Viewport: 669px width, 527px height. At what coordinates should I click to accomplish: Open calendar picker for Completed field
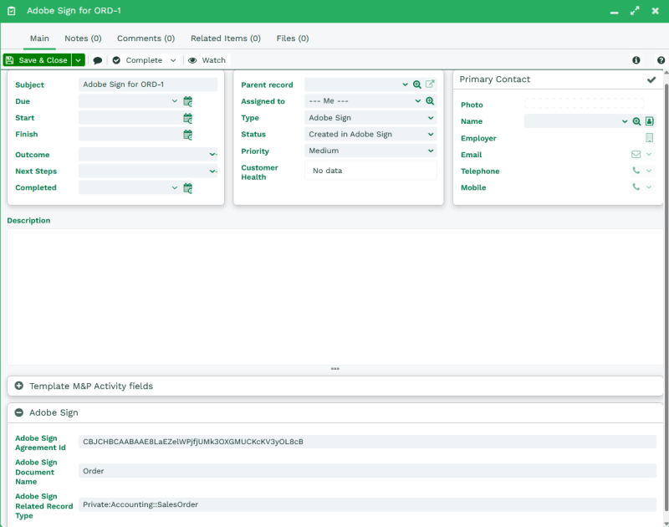point(187,187)
